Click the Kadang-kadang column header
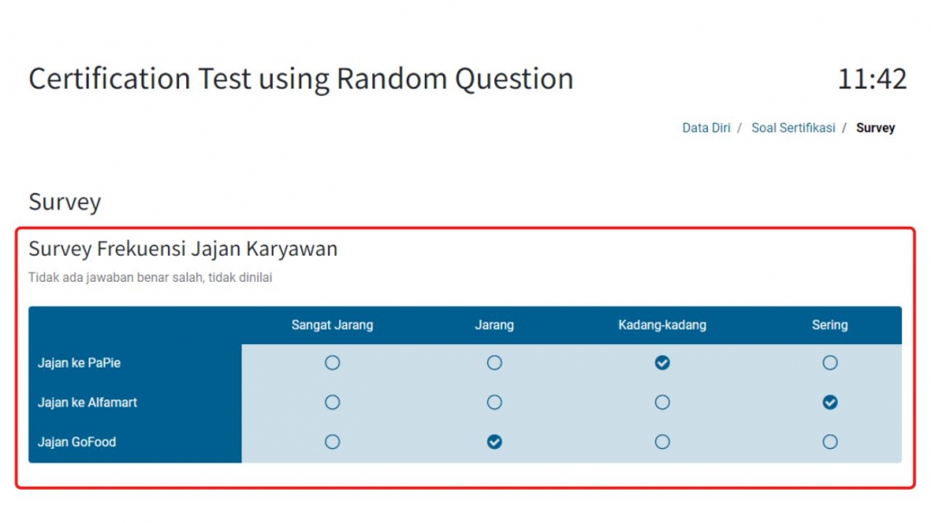Image resolution: width=931 pixels, height=523 pixels. click(662, 324)
